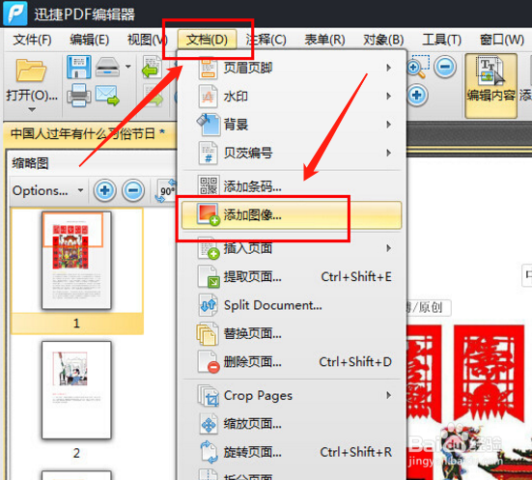Choose 添加条码... menu item
532x480 pixels.
[x=292, y=186]
